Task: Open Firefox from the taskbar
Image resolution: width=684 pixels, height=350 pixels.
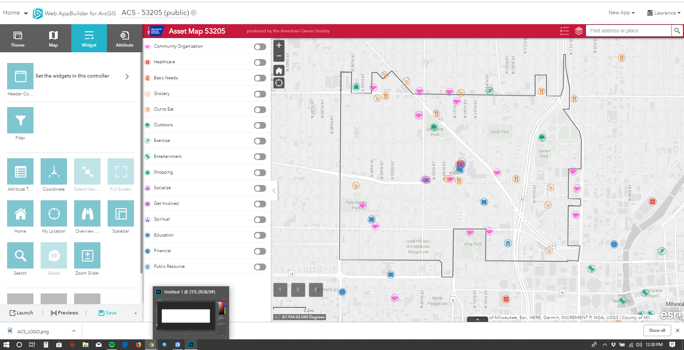Action: 138,345
